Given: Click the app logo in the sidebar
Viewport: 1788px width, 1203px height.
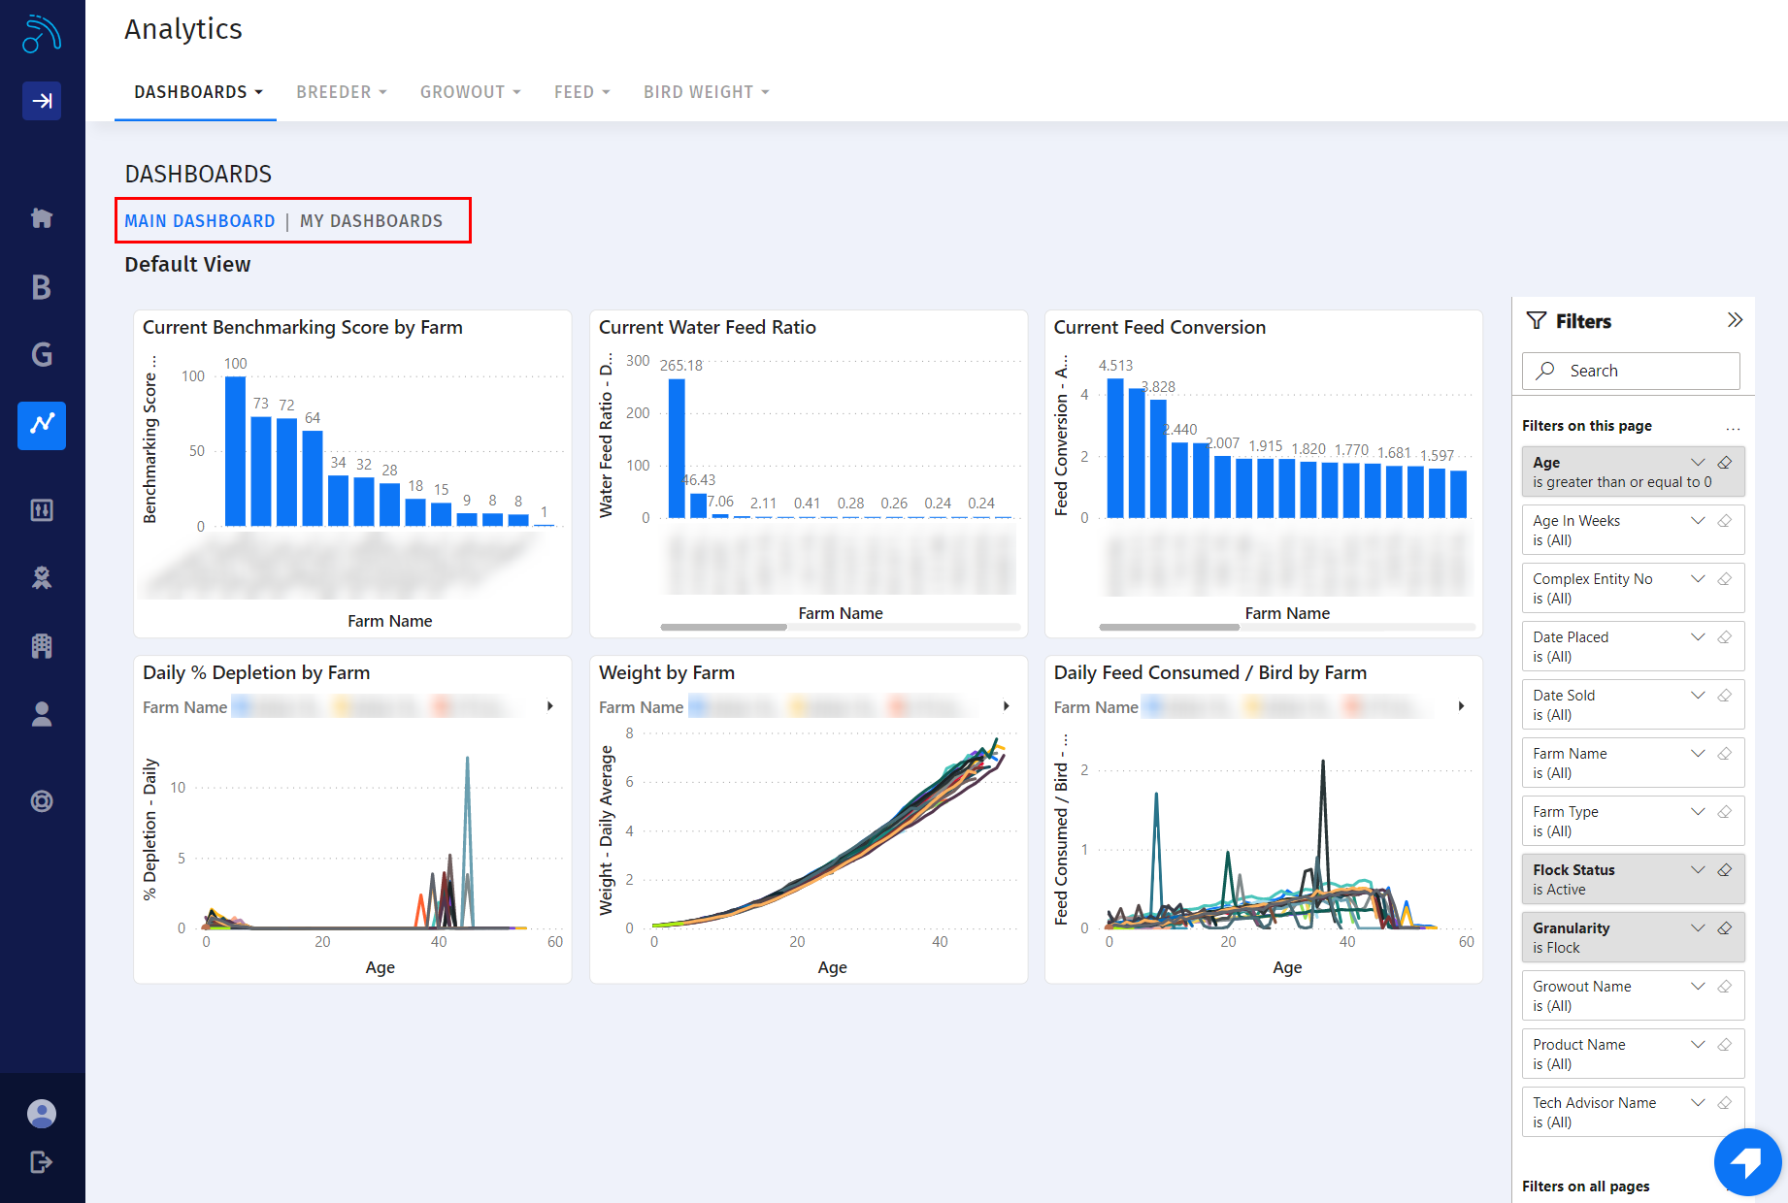Looking at the screenshot, I should [42, 34].
